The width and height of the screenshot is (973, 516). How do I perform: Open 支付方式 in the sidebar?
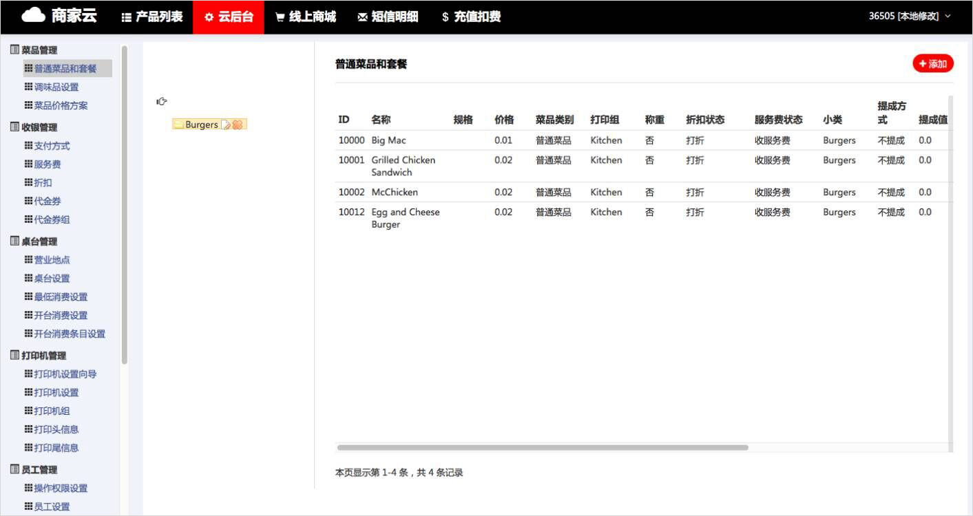[47, 147]
